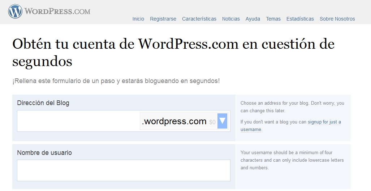View the Estadísticas page
This screenshot has height=191, width=371.
(x=300, y=19)
